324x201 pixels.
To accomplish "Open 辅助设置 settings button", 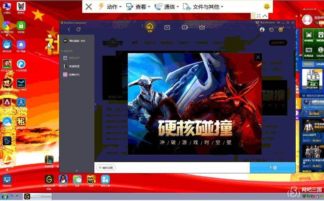I will pyautogui.click(x=106, y=168).
